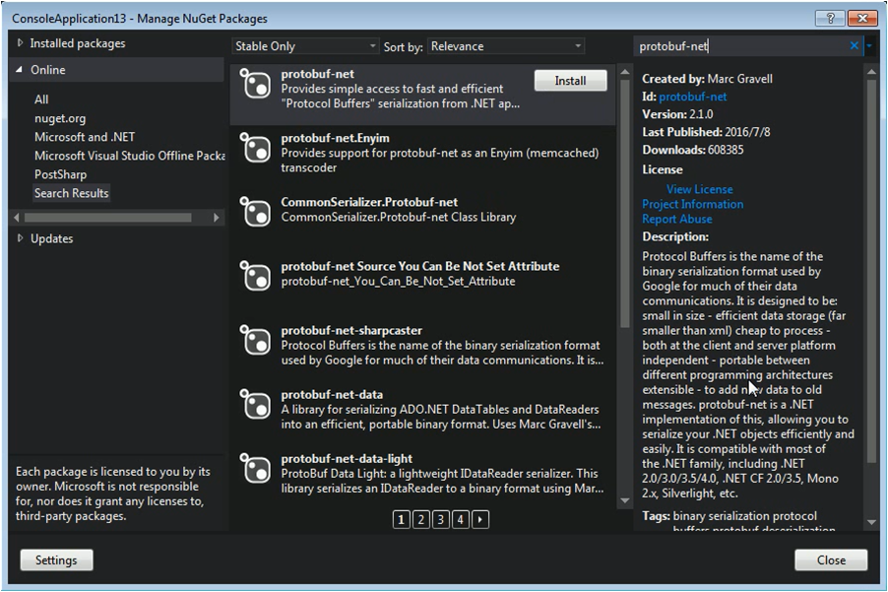Click the 'Created by: Marc Gravell' text

point(707,79)
